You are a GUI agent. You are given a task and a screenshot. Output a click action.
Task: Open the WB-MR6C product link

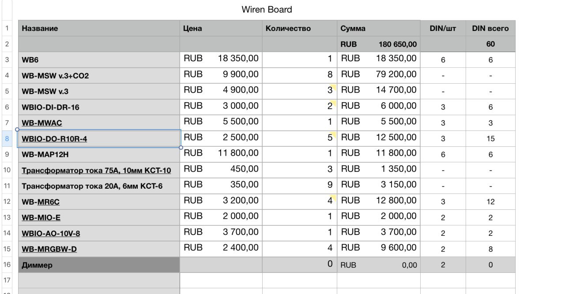tap(41, 202)
